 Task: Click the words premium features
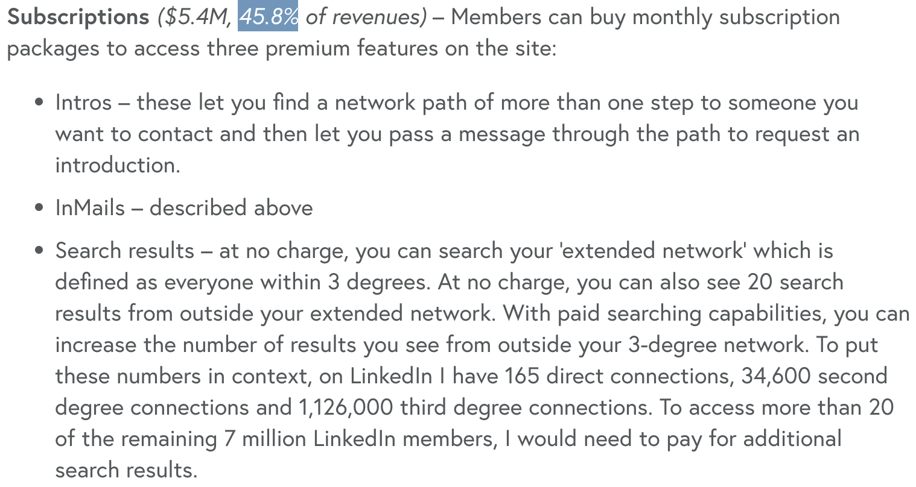(352, 48)
